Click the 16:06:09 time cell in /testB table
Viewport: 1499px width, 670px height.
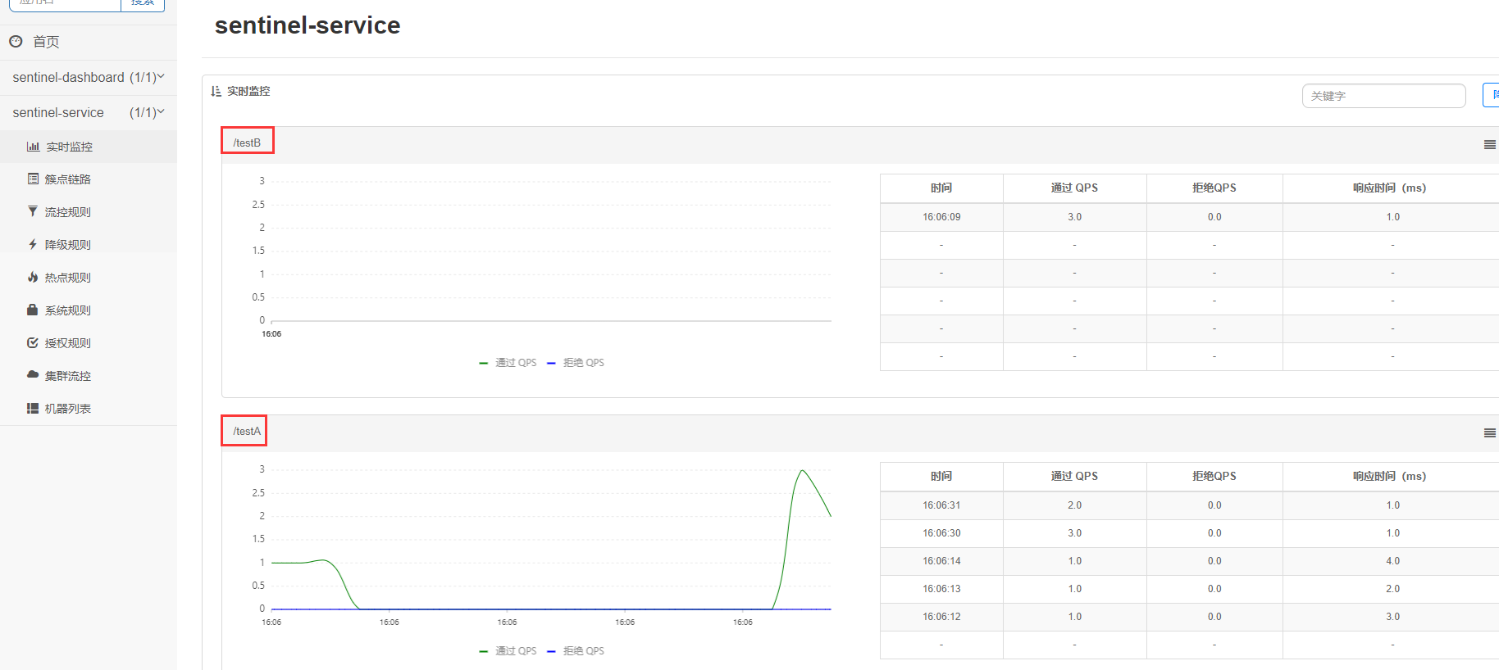[941, 217]
